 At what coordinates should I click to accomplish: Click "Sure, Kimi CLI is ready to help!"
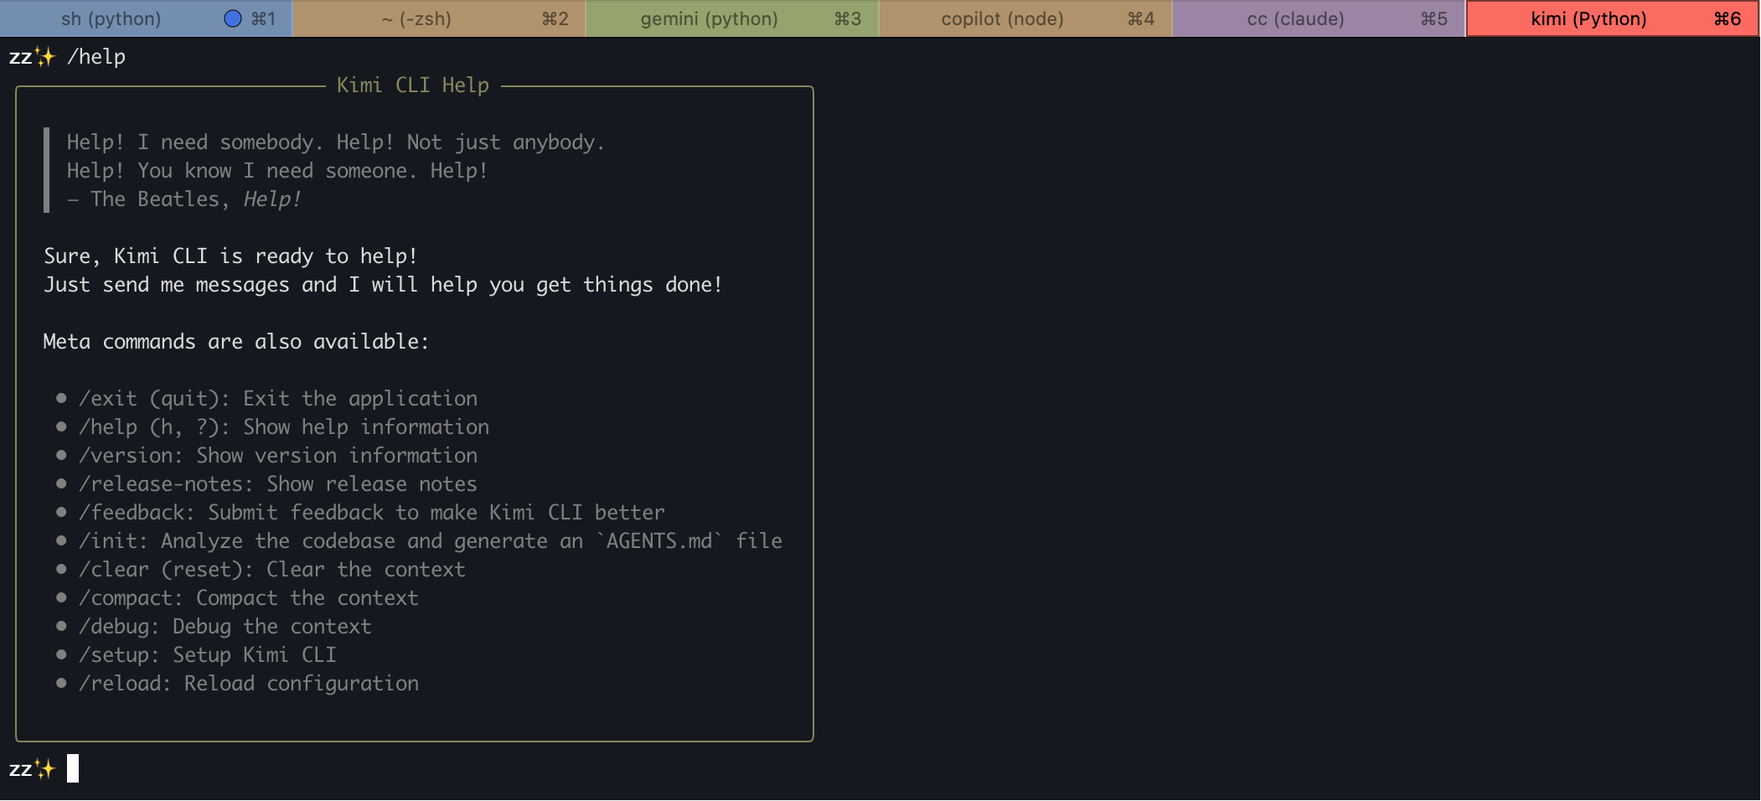pos(230,256)
